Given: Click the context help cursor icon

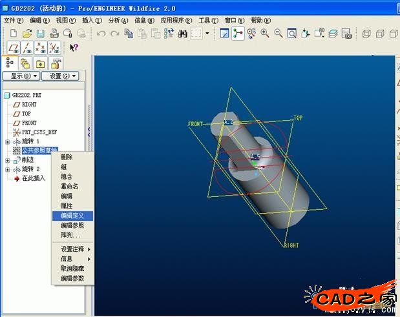Looking at the screenshot, I should 74,47.
